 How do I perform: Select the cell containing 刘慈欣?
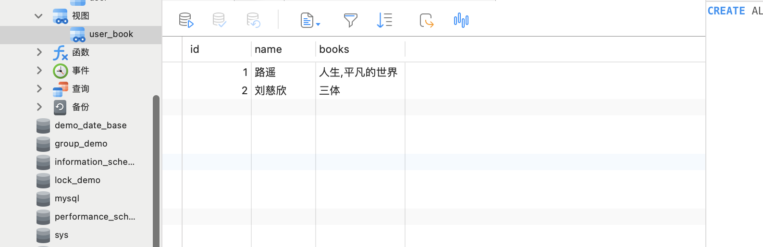tap(283, 90)
